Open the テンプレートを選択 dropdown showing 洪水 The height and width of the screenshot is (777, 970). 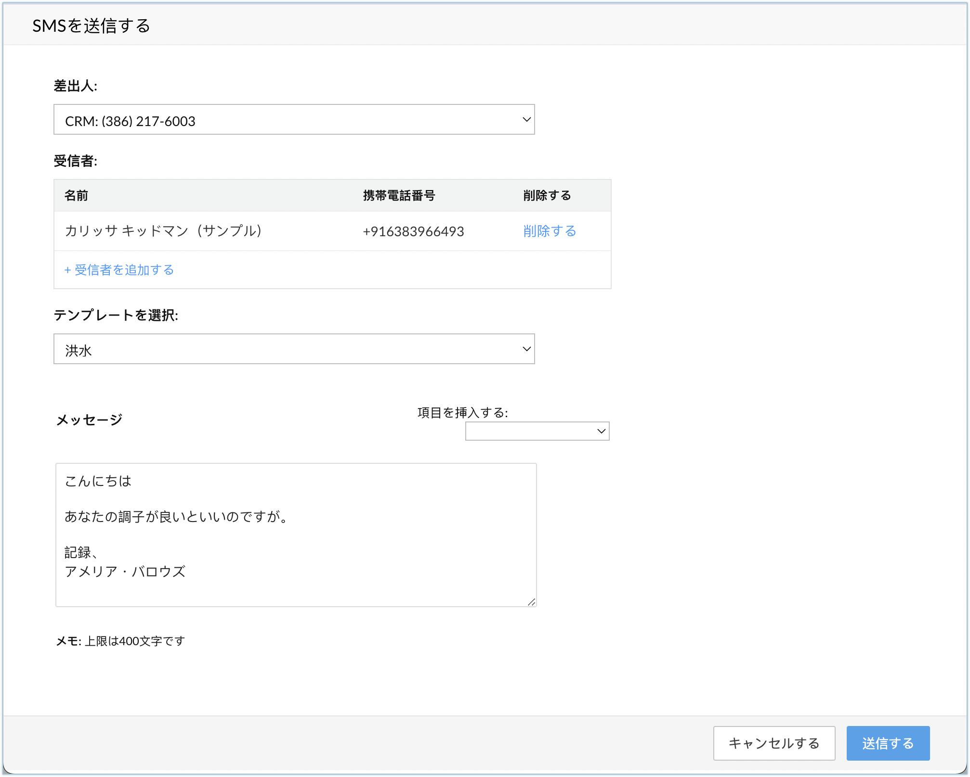pos(294,349)
